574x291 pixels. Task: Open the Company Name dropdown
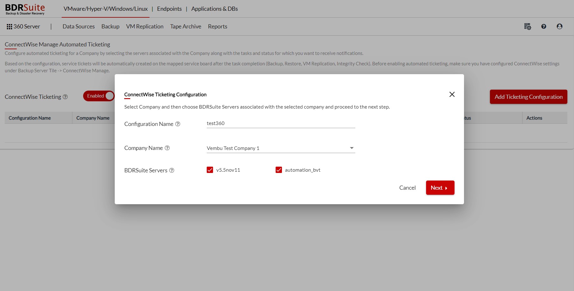tap(281, 148)
